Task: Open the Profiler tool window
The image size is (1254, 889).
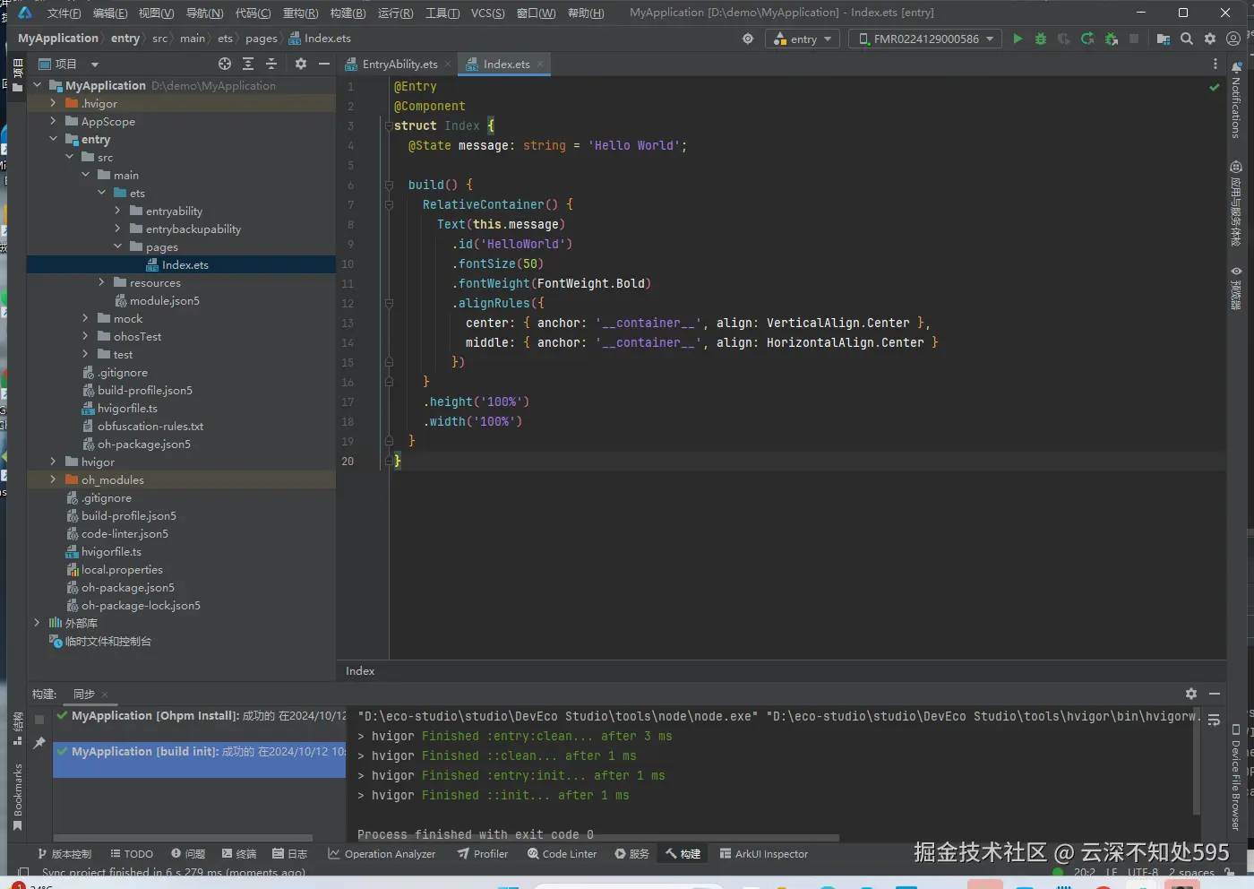Action: (483, 854)
